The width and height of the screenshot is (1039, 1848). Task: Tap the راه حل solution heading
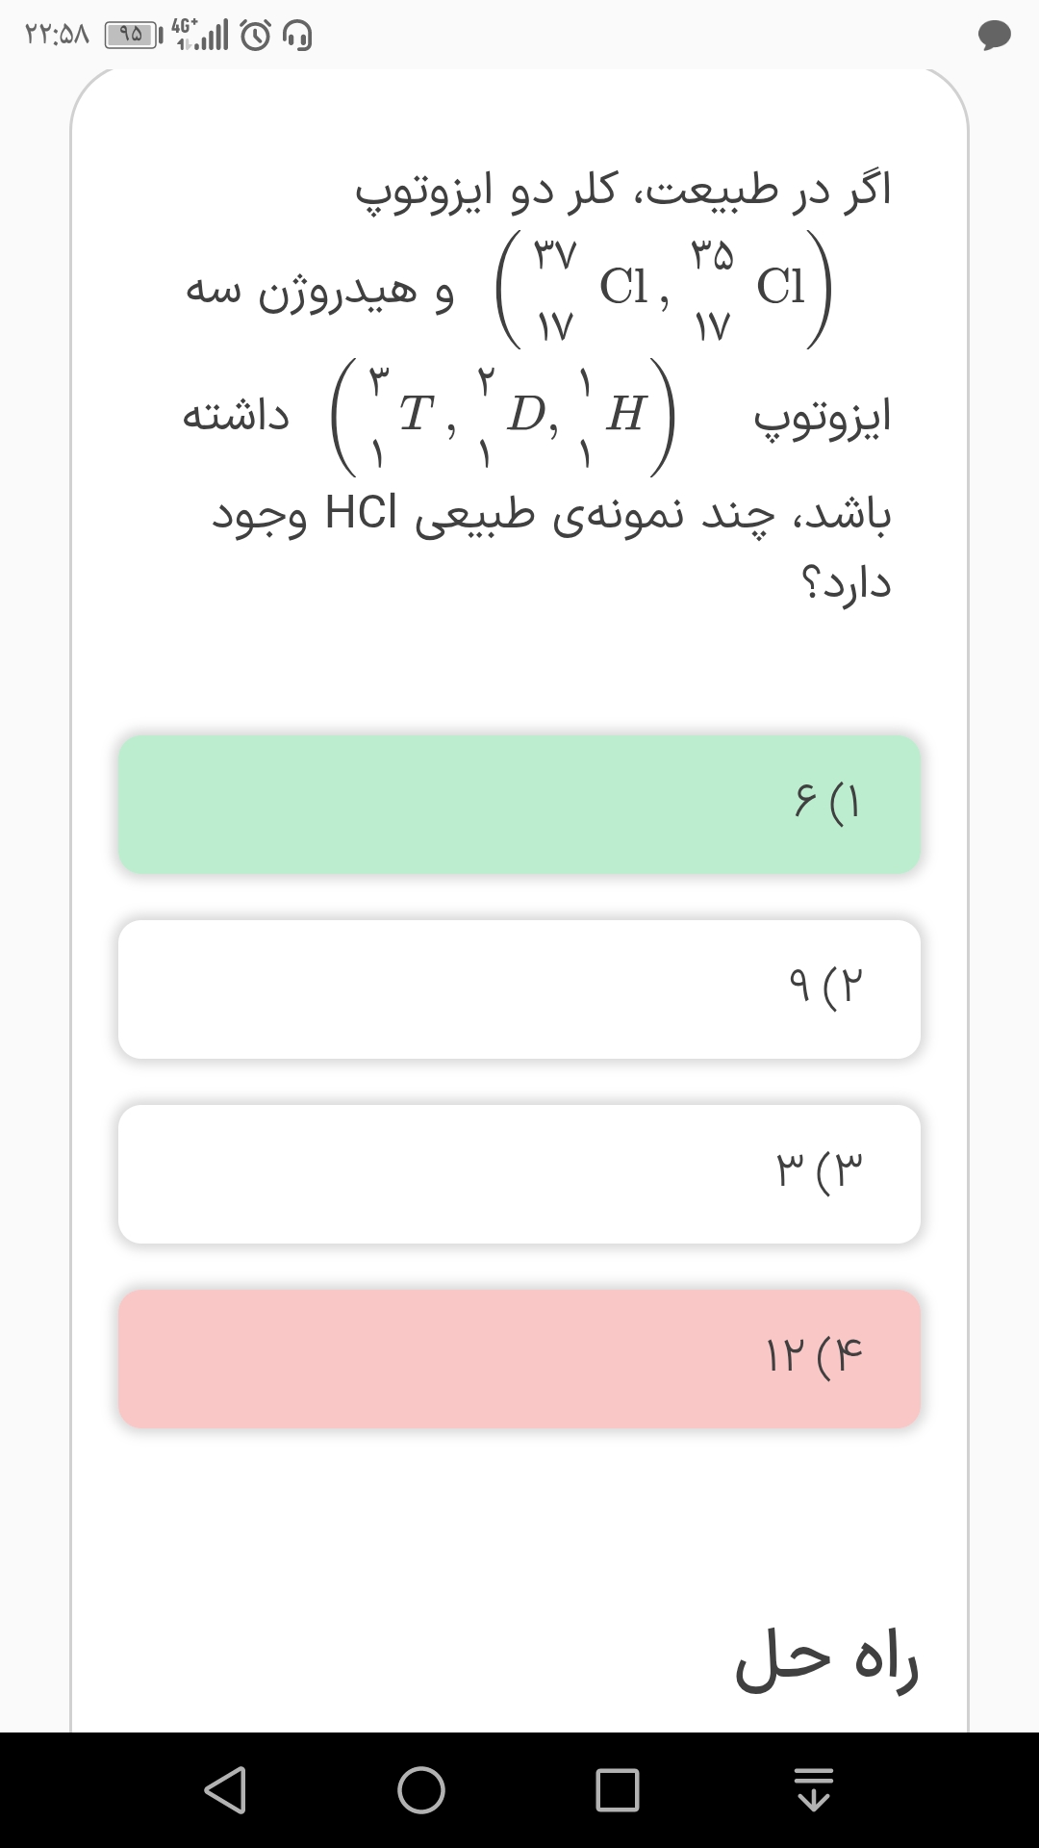(827, 1660)
